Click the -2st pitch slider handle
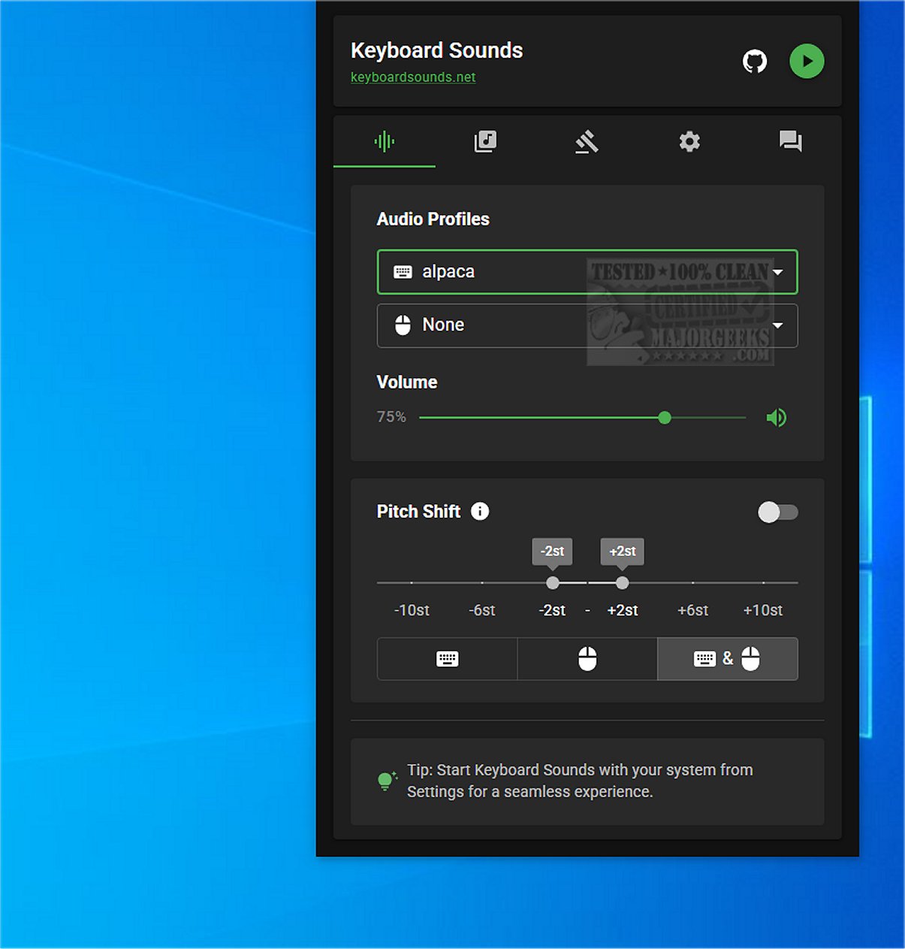Viewport: 905px width, 949px height. 553,583
